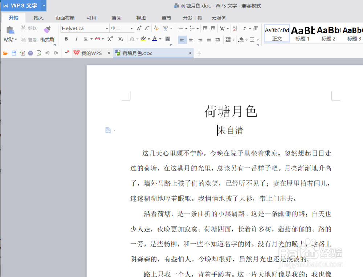Select align right paragraph alignment
The image size is (363, 277).
tap(200, 40)
